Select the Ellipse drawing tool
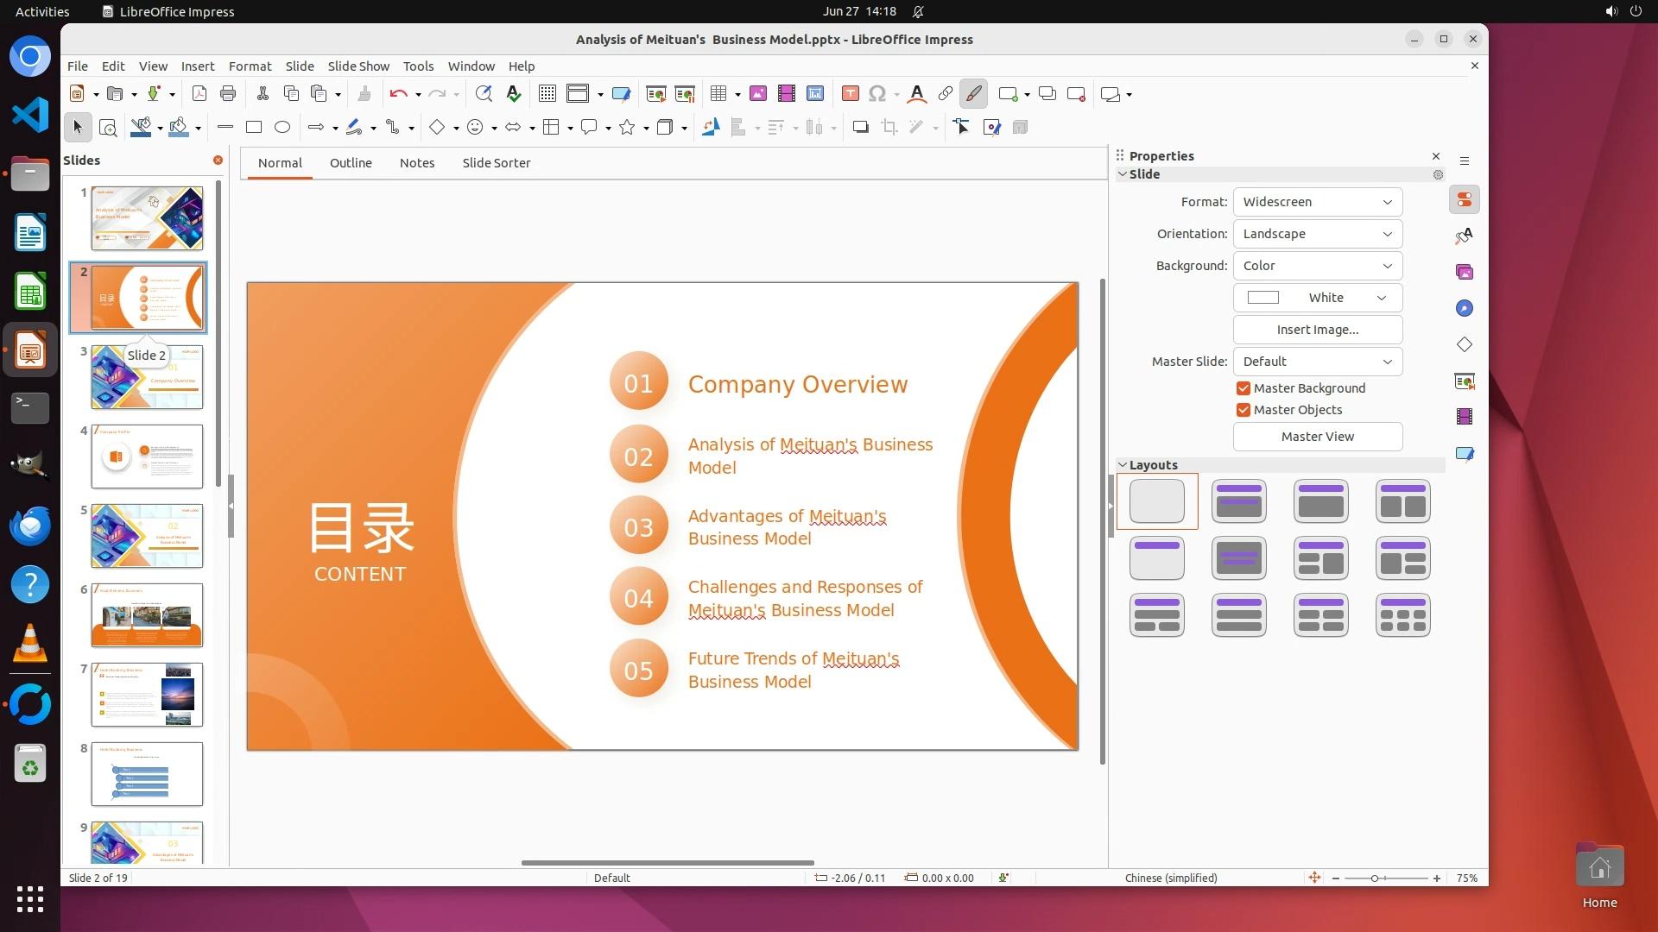 click(282, 128)
